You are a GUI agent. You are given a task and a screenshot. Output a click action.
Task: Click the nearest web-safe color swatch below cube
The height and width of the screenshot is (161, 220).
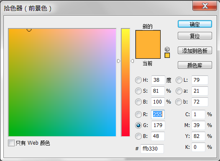click(x=167, y=55)
